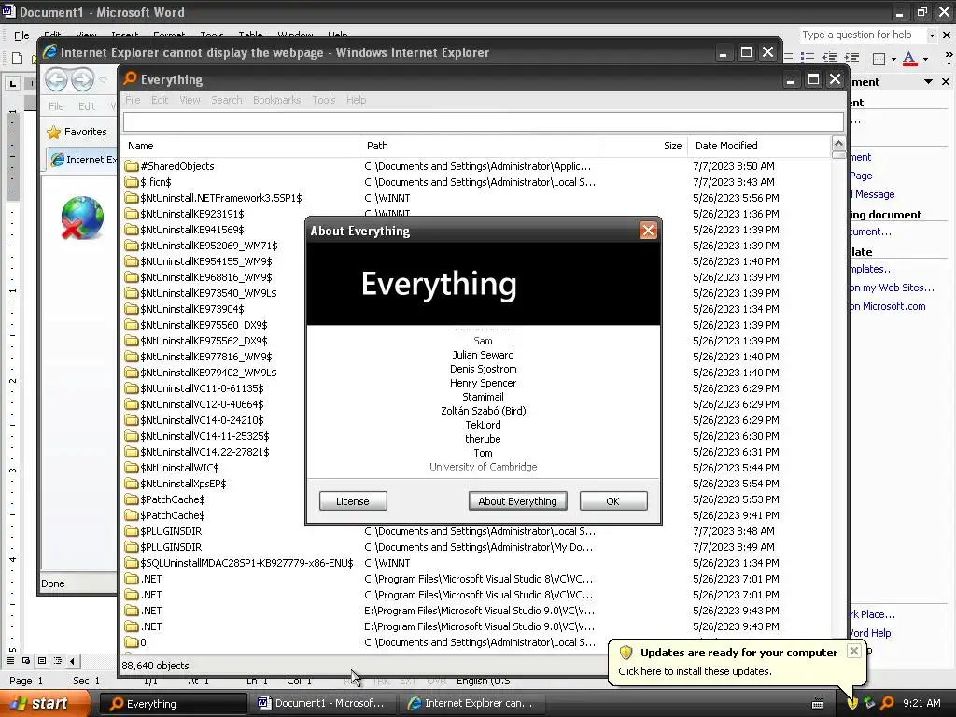Viewport: 956px width, 717px height.
Task: Open the License button in About dialog
Action: (x=352, y=501)
